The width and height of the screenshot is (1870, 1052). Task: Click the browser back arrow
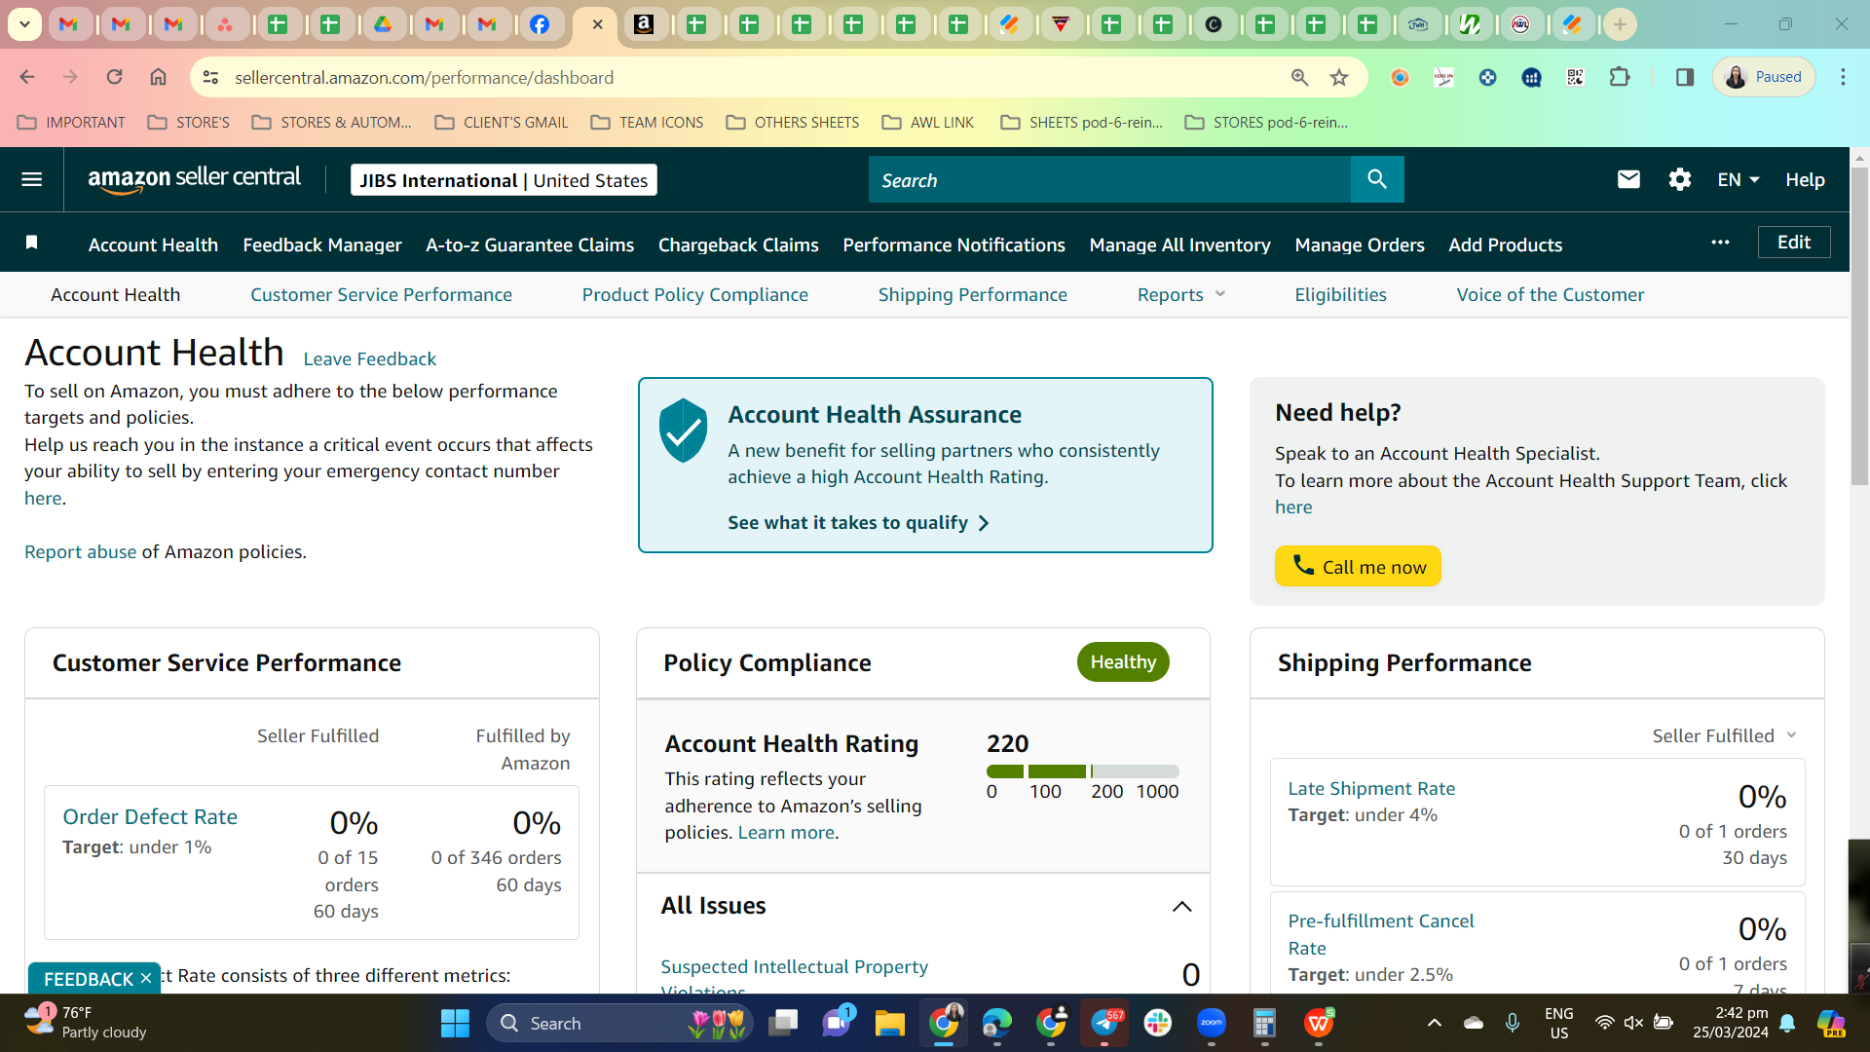click(x=27, y=77)
